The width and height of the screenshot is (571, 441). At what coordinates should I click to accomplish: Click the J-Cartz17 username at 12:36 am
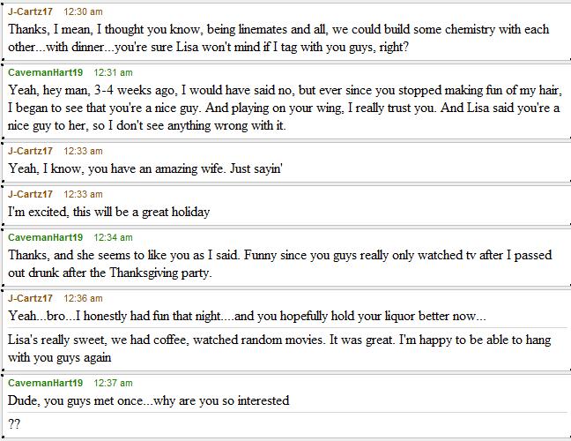(x=30, y=298)
